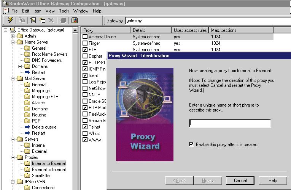Sort by Uses access rules column header
Viewport: 291px width, 190px height.
click(x=190, y=30)
